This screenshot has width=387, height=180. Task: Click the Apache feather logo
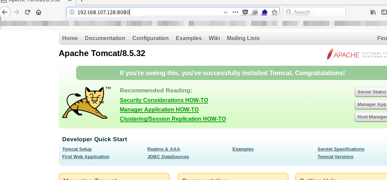[356, 55]
